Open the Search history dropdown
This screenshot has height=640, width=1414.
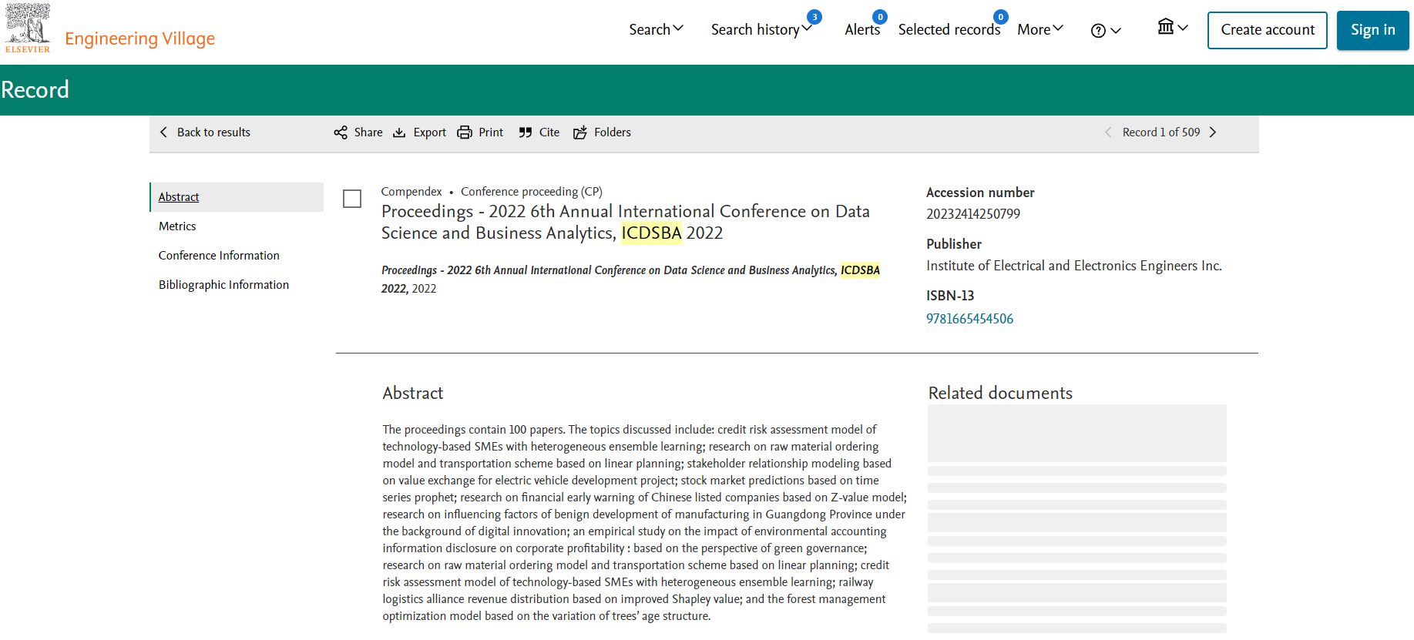coord(761,29)
